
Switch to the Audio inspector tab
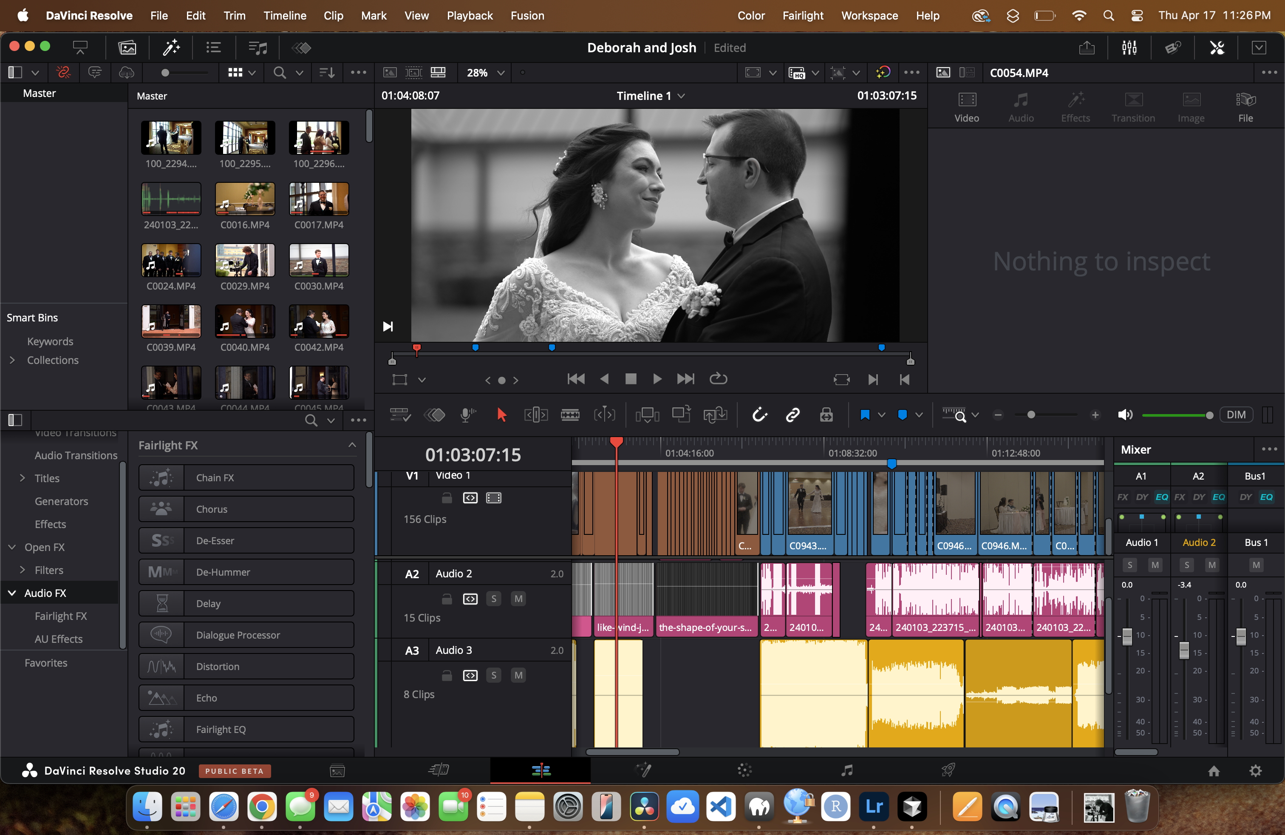tap(1020, 108)
